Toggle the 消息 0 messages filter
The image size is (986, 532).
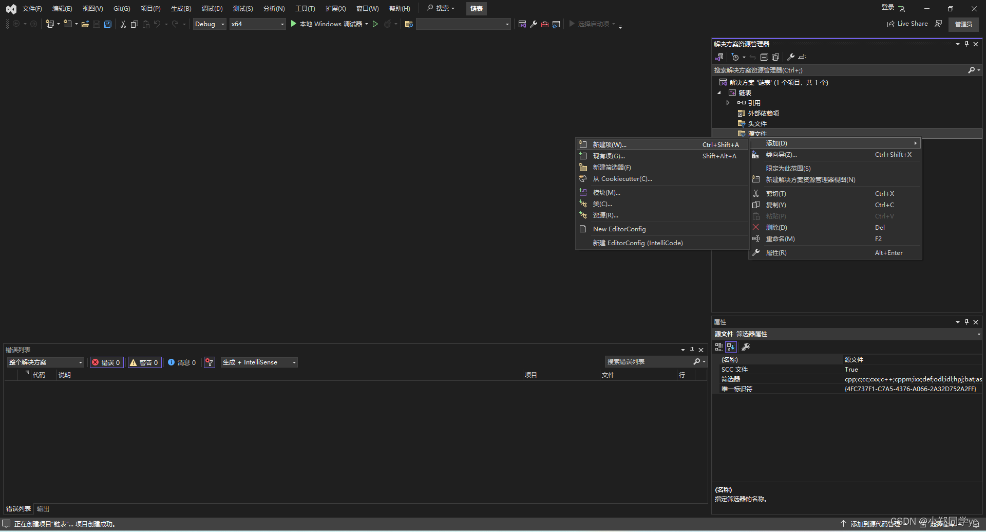tap(182, 362)
